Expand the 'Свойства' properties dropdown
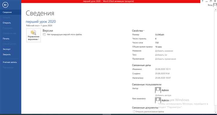217x115 pixels. (138, 31)
